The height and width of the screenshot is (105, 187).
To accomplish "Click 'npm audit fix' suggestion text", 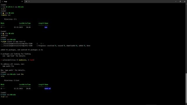I will 8,66.
